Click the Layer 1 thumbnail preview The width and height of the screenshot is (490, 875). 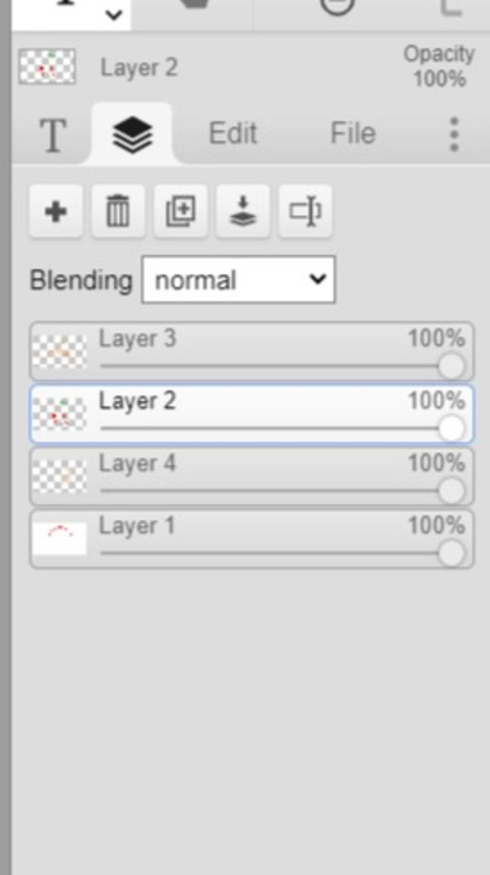[x=59, y=539]
